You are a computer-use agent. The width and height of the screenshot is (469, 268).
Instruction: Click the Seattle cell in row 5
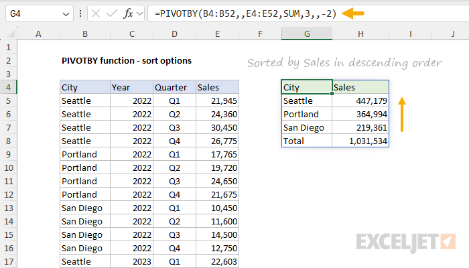[x=85, y=100]
